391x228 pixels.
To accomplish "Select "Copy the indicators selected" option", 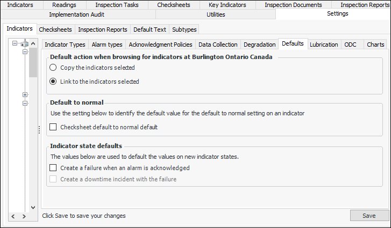I will pos(53,68).
